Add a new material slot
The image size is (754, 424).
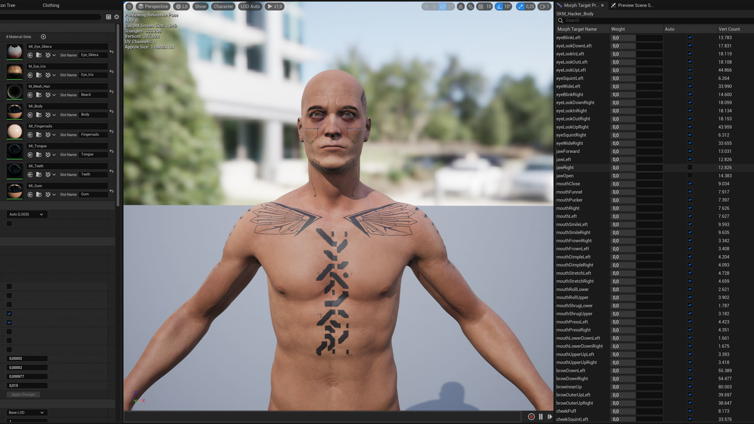coord(44,37)
